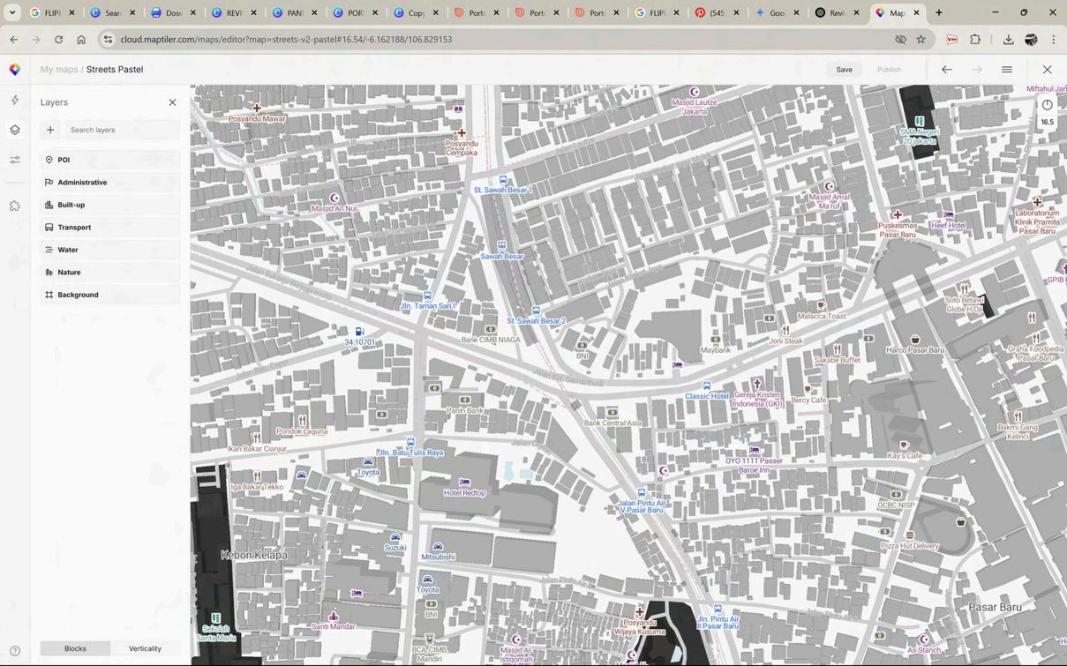Click the Gereja Kristen Indonesia church icon

click(x=756, y=385)
